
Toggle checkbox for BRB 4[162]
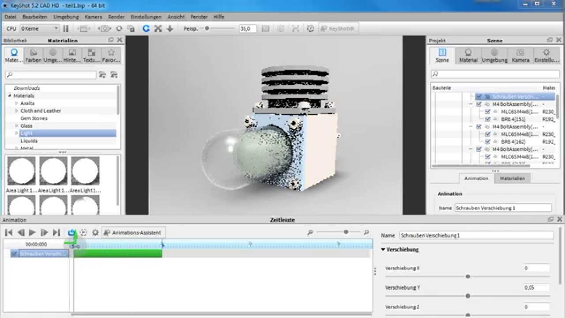click(x=488, y=142)
